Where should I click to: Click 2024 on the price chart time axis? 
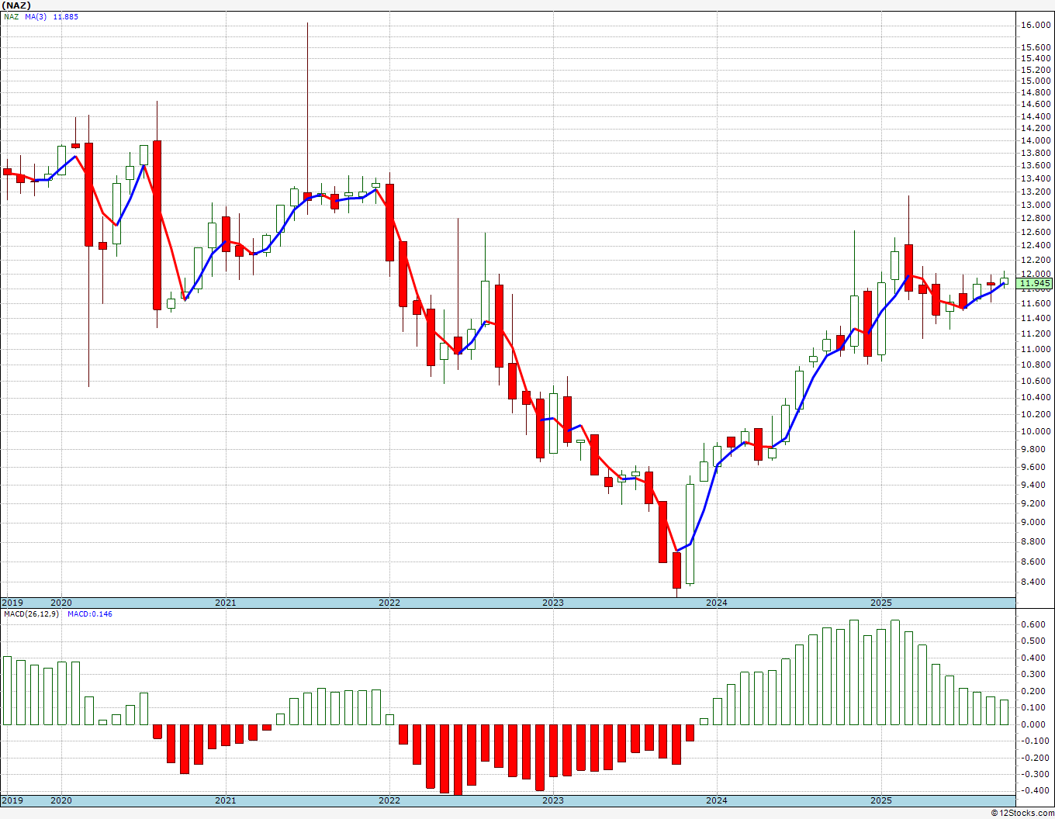click(x=717, y=603)
